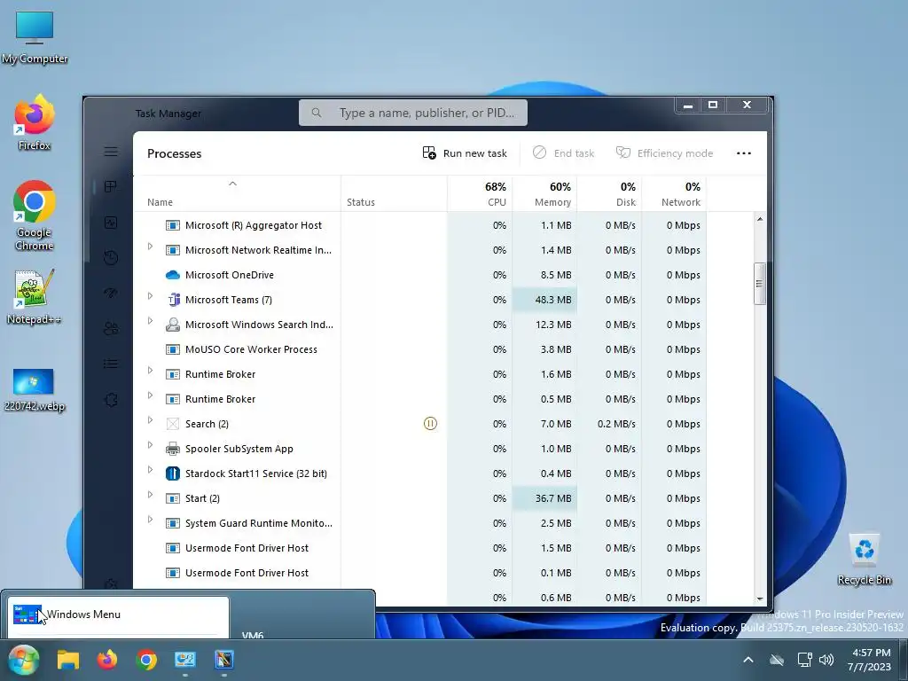
Task: Click the 48.3 MB memory cell
Action: tap(544, 300)
